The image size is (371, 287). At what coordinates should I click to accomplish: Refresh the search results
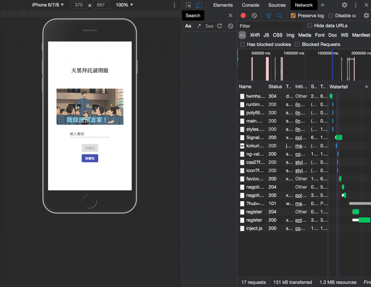[x=220, y=26]
